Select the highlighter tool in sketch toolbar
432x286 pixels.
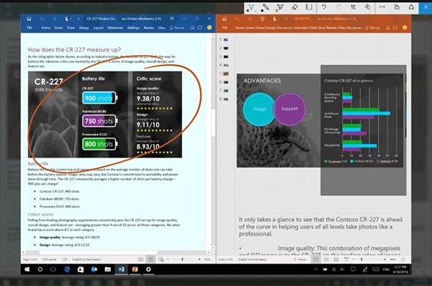point(280,8)
